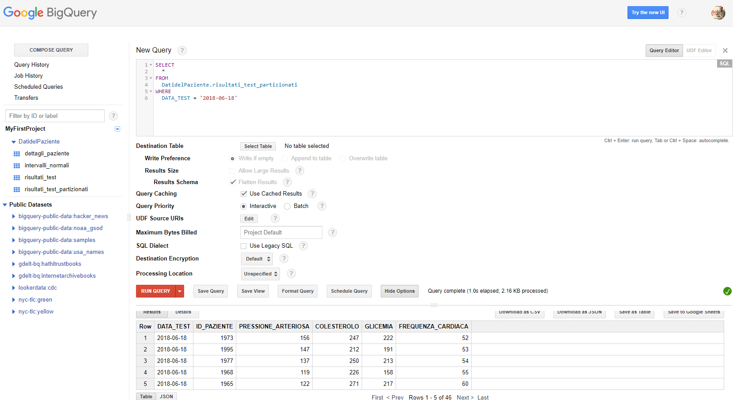
Task: Select Append to table radio option
Action: [x=285, y=158]
